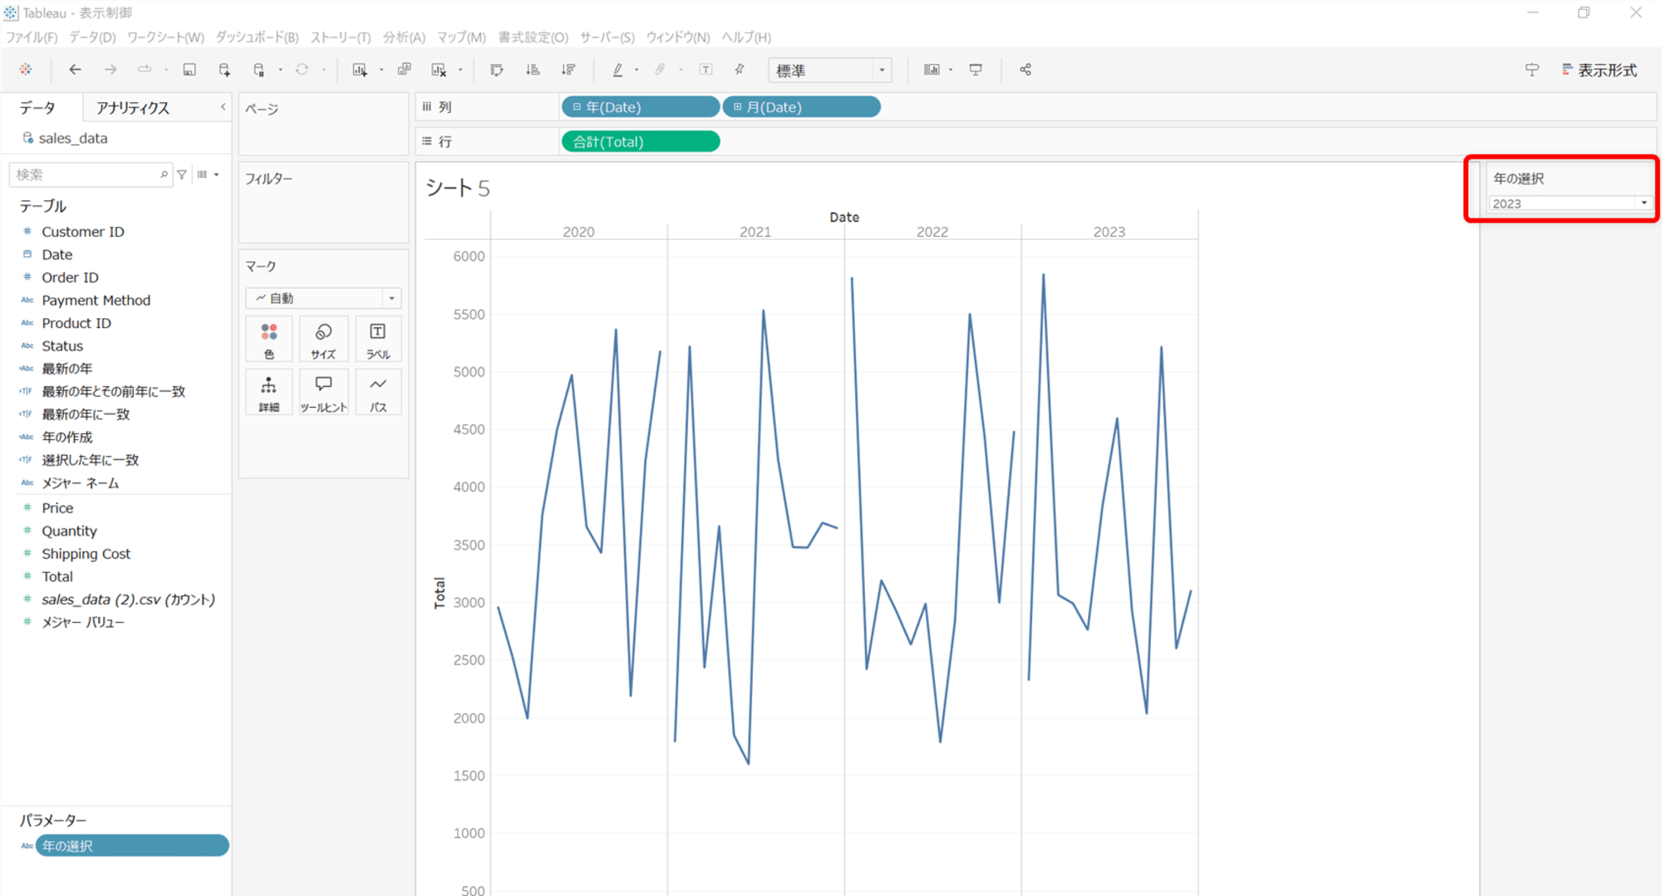Open the ラベル label mark card
Viewport: 1662px width, 896px height.
point(378,340)
